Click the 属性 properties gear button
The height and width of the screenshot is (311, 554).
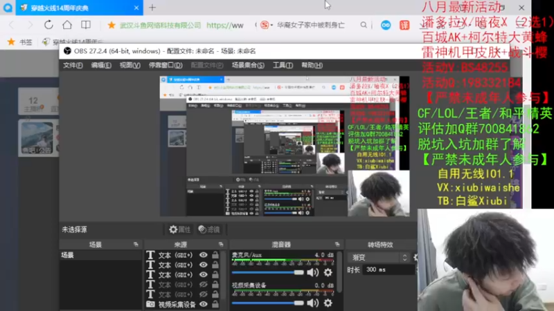(x=179, y=229)
